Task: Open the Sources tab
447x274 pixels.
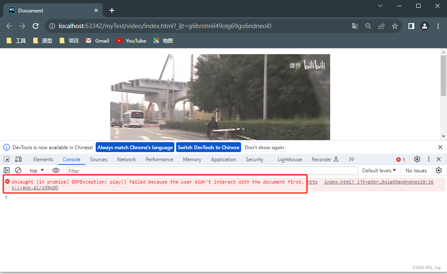Action: 99,160
